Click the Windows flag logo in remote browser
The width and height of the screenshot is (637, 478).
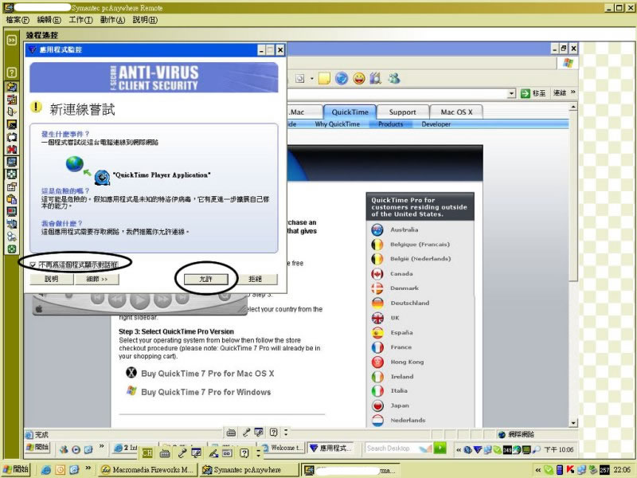(568, 63)
